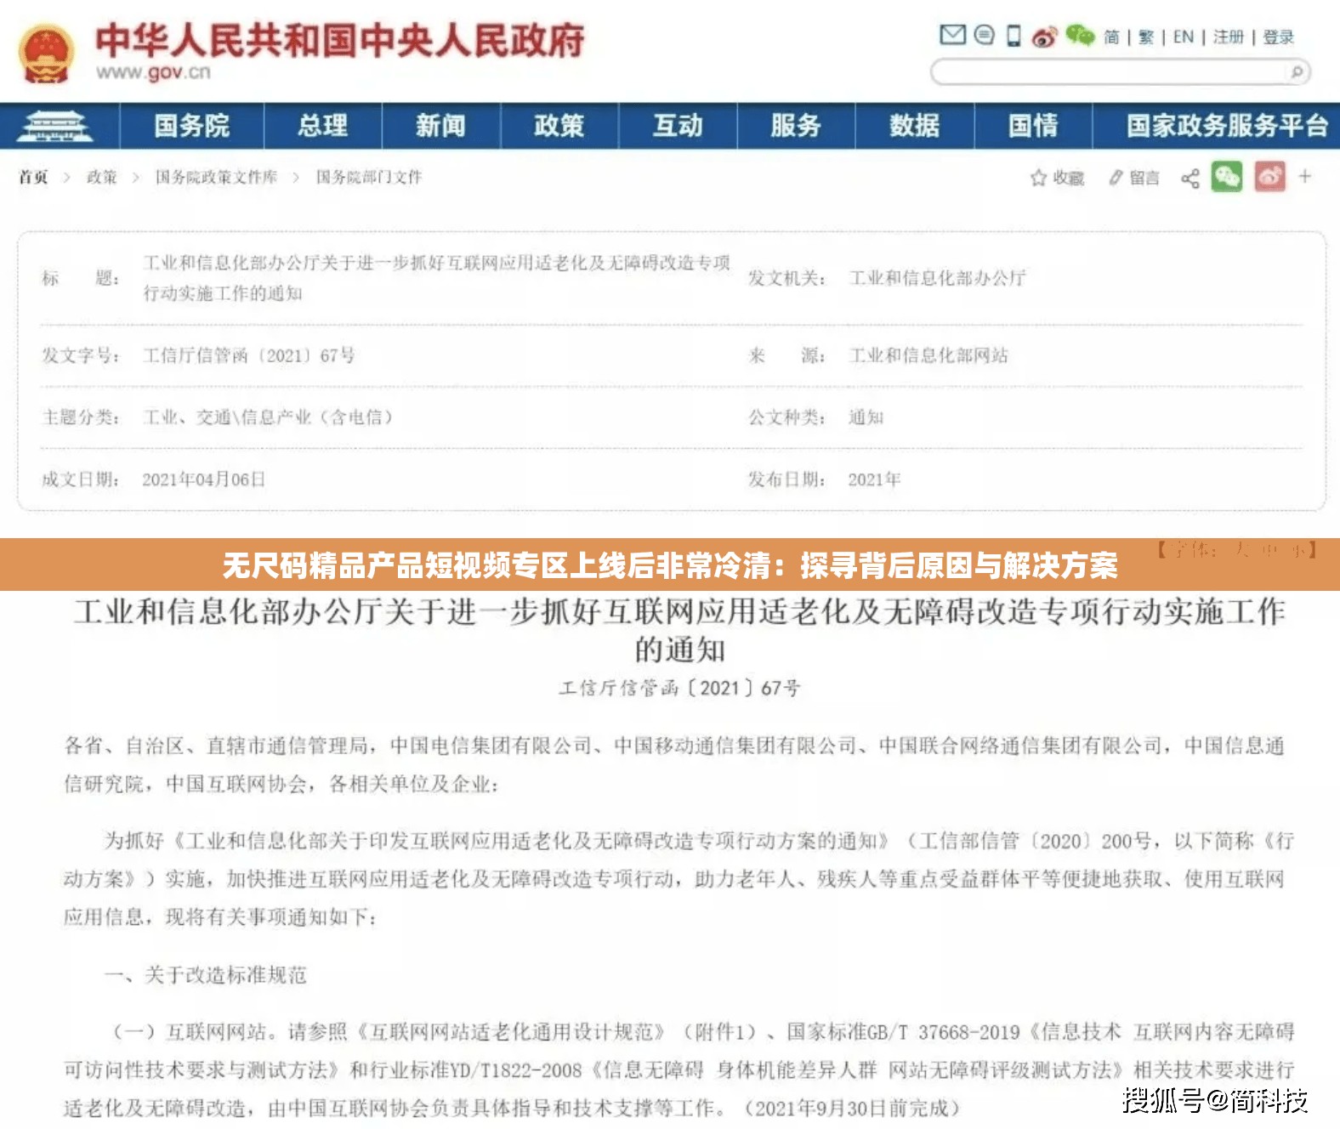Click 国务院政策文件库 breadcrumb link

216,177
